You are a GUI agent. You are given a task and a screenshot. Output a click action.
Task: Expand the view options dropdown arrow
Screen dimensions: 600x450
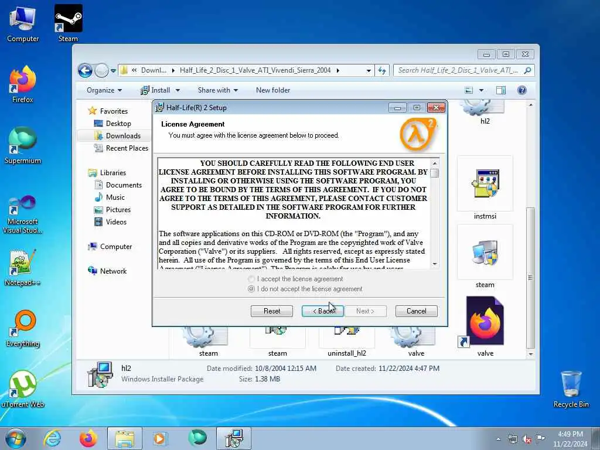click(x=482, y=90)
